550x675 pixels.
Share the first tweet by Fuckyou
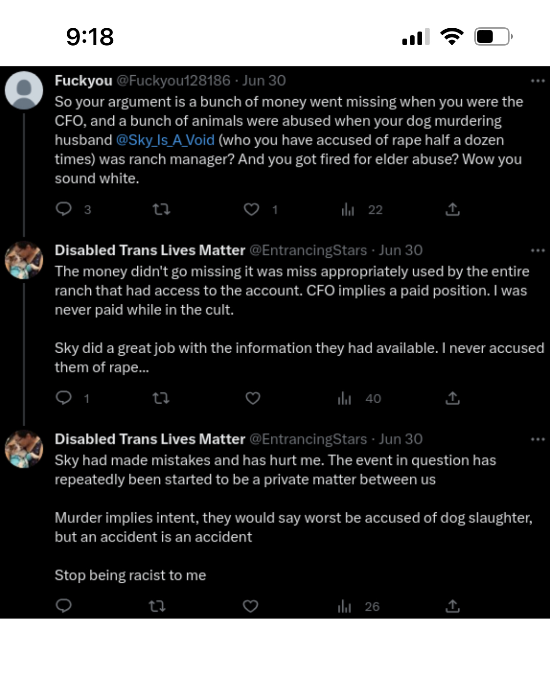coord(452,209)
